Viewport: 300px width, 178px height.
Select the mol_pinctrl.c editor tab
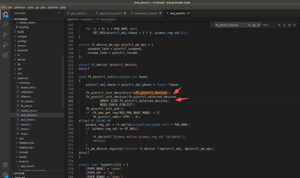pyautogui.click(x=177, y=13)
